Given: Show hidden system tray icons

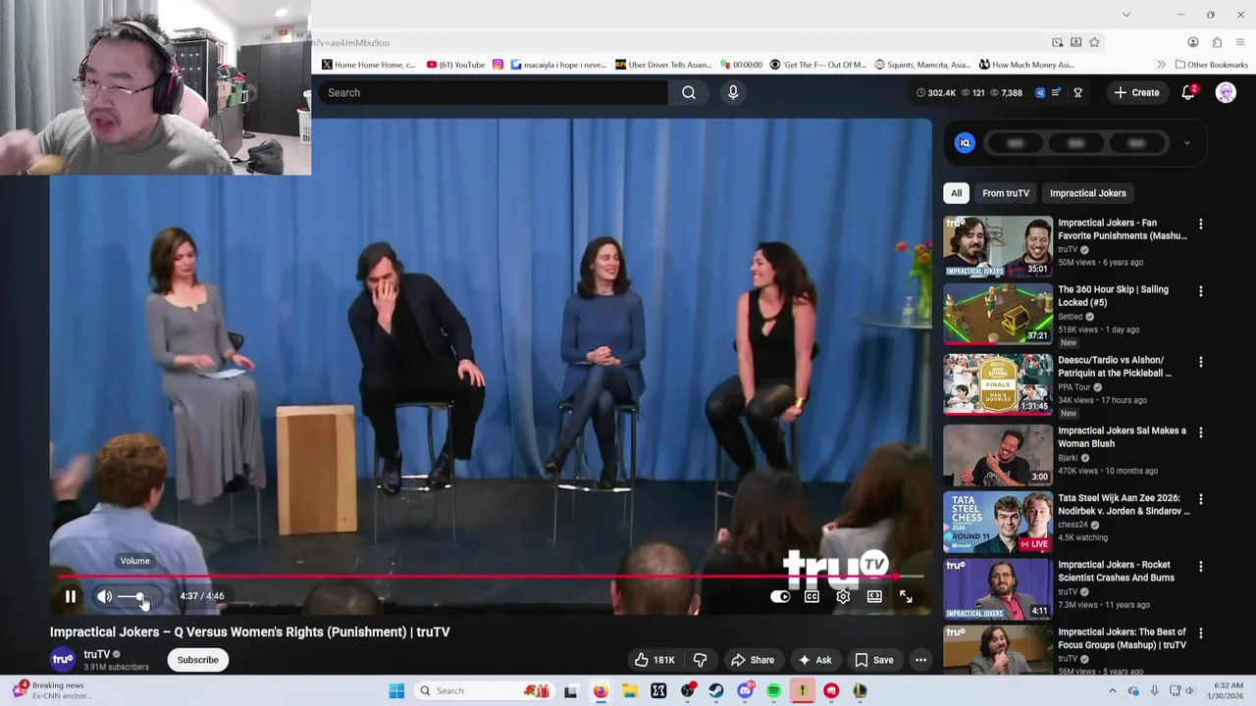Looking at the screenshot, I should [1113, 690].
